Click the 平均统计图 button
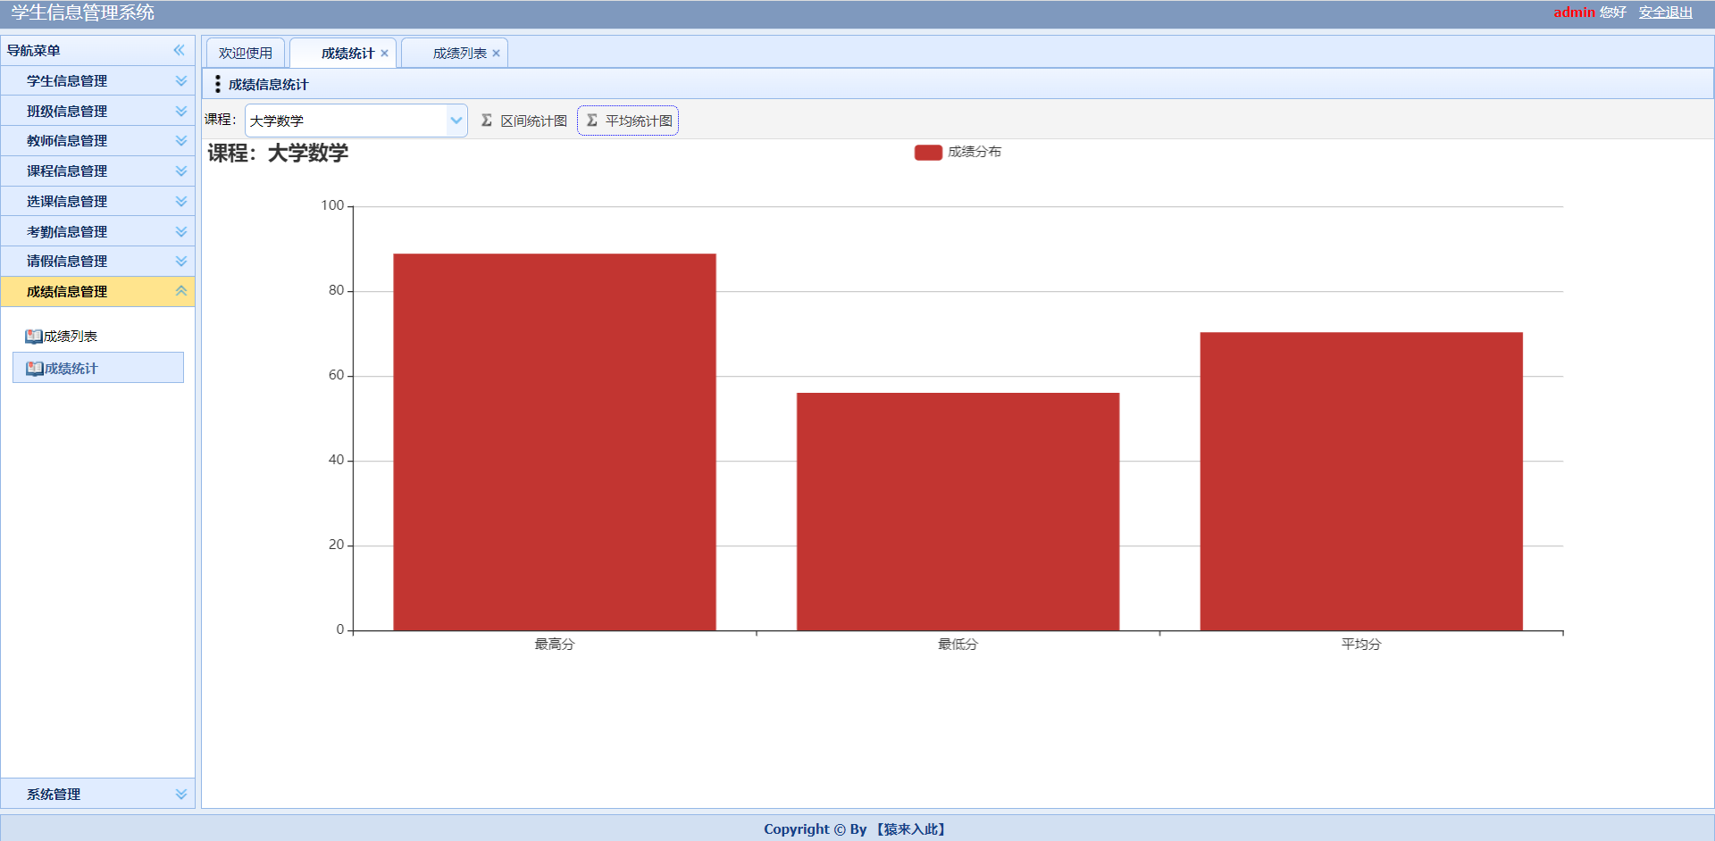 (628, 121)
